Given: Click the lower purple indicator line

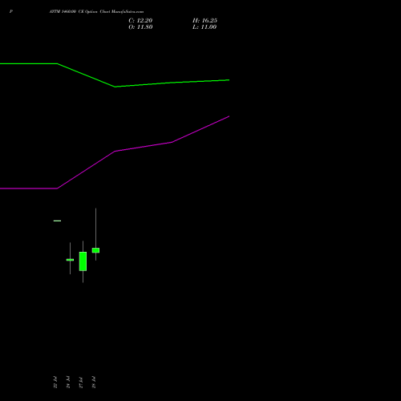Looking at the screenshot, I should 115,152.
